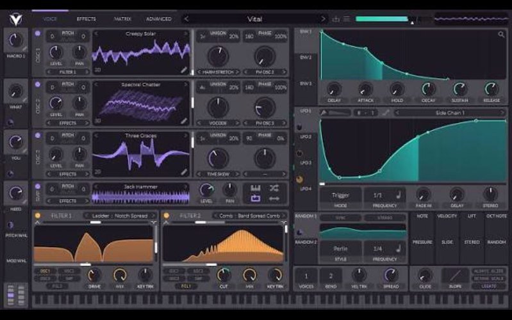Open the Creepy Solar wavetable pencil editor
Screen dimensions: 512x320
(184, 70)
